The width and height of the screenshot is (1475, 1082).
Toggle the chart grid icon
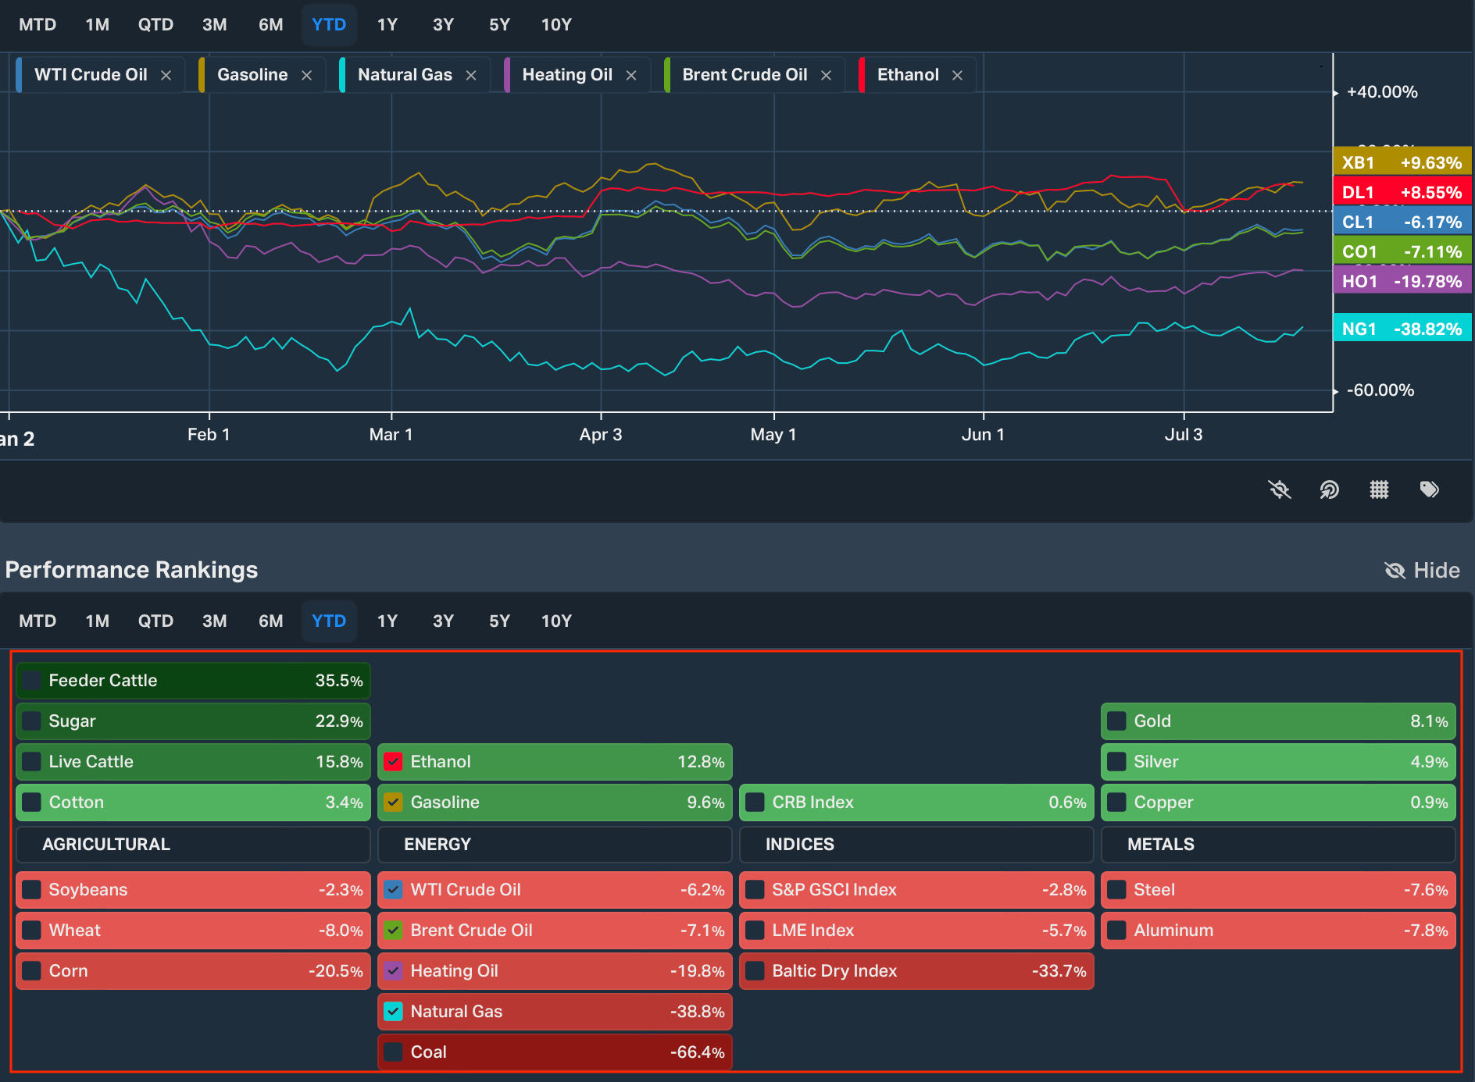[1379, 489]
